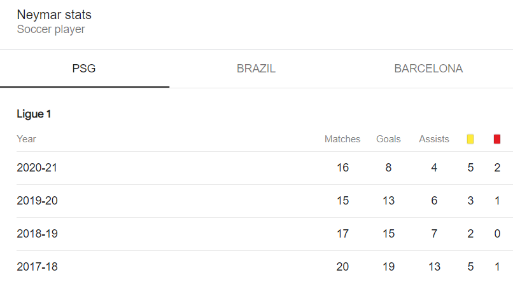Click red card count for 2020-21
Viewport: 513px width, 289px height.
[x=497, y=168]
